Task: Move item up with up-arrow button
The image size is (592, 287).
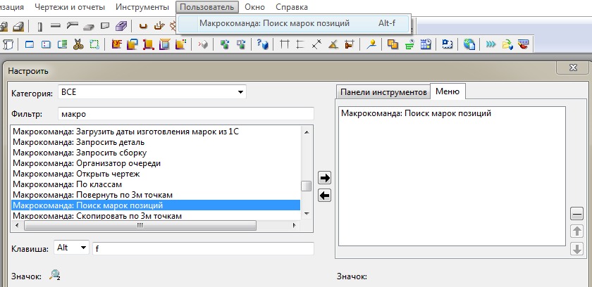Action: [576, 231]
